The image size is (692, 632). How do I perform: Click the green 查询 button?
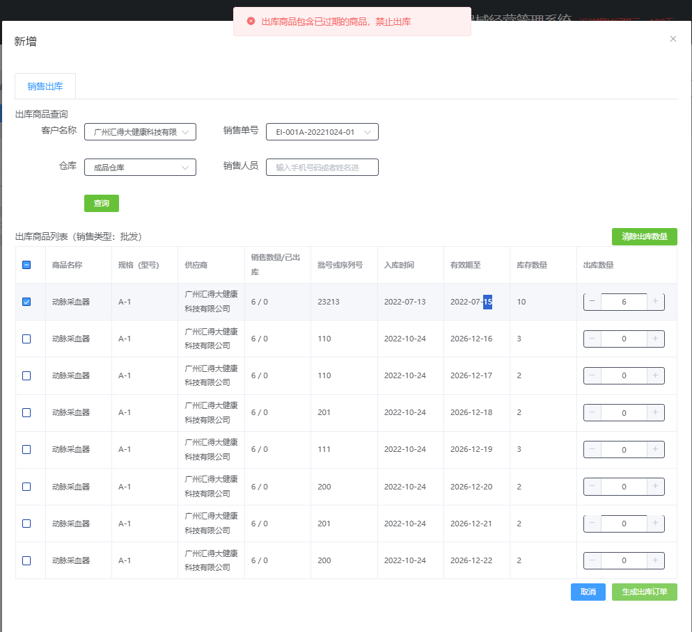102,203
